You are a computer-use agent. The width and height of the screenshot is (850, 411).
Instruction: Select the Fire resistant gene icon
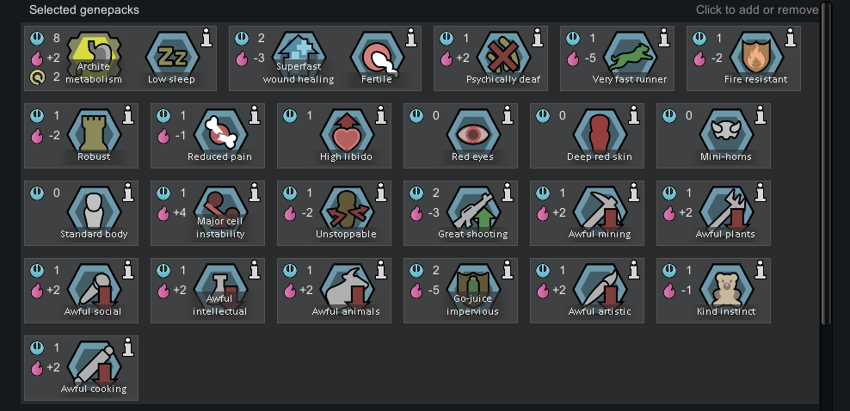click(x=756, y=58)
